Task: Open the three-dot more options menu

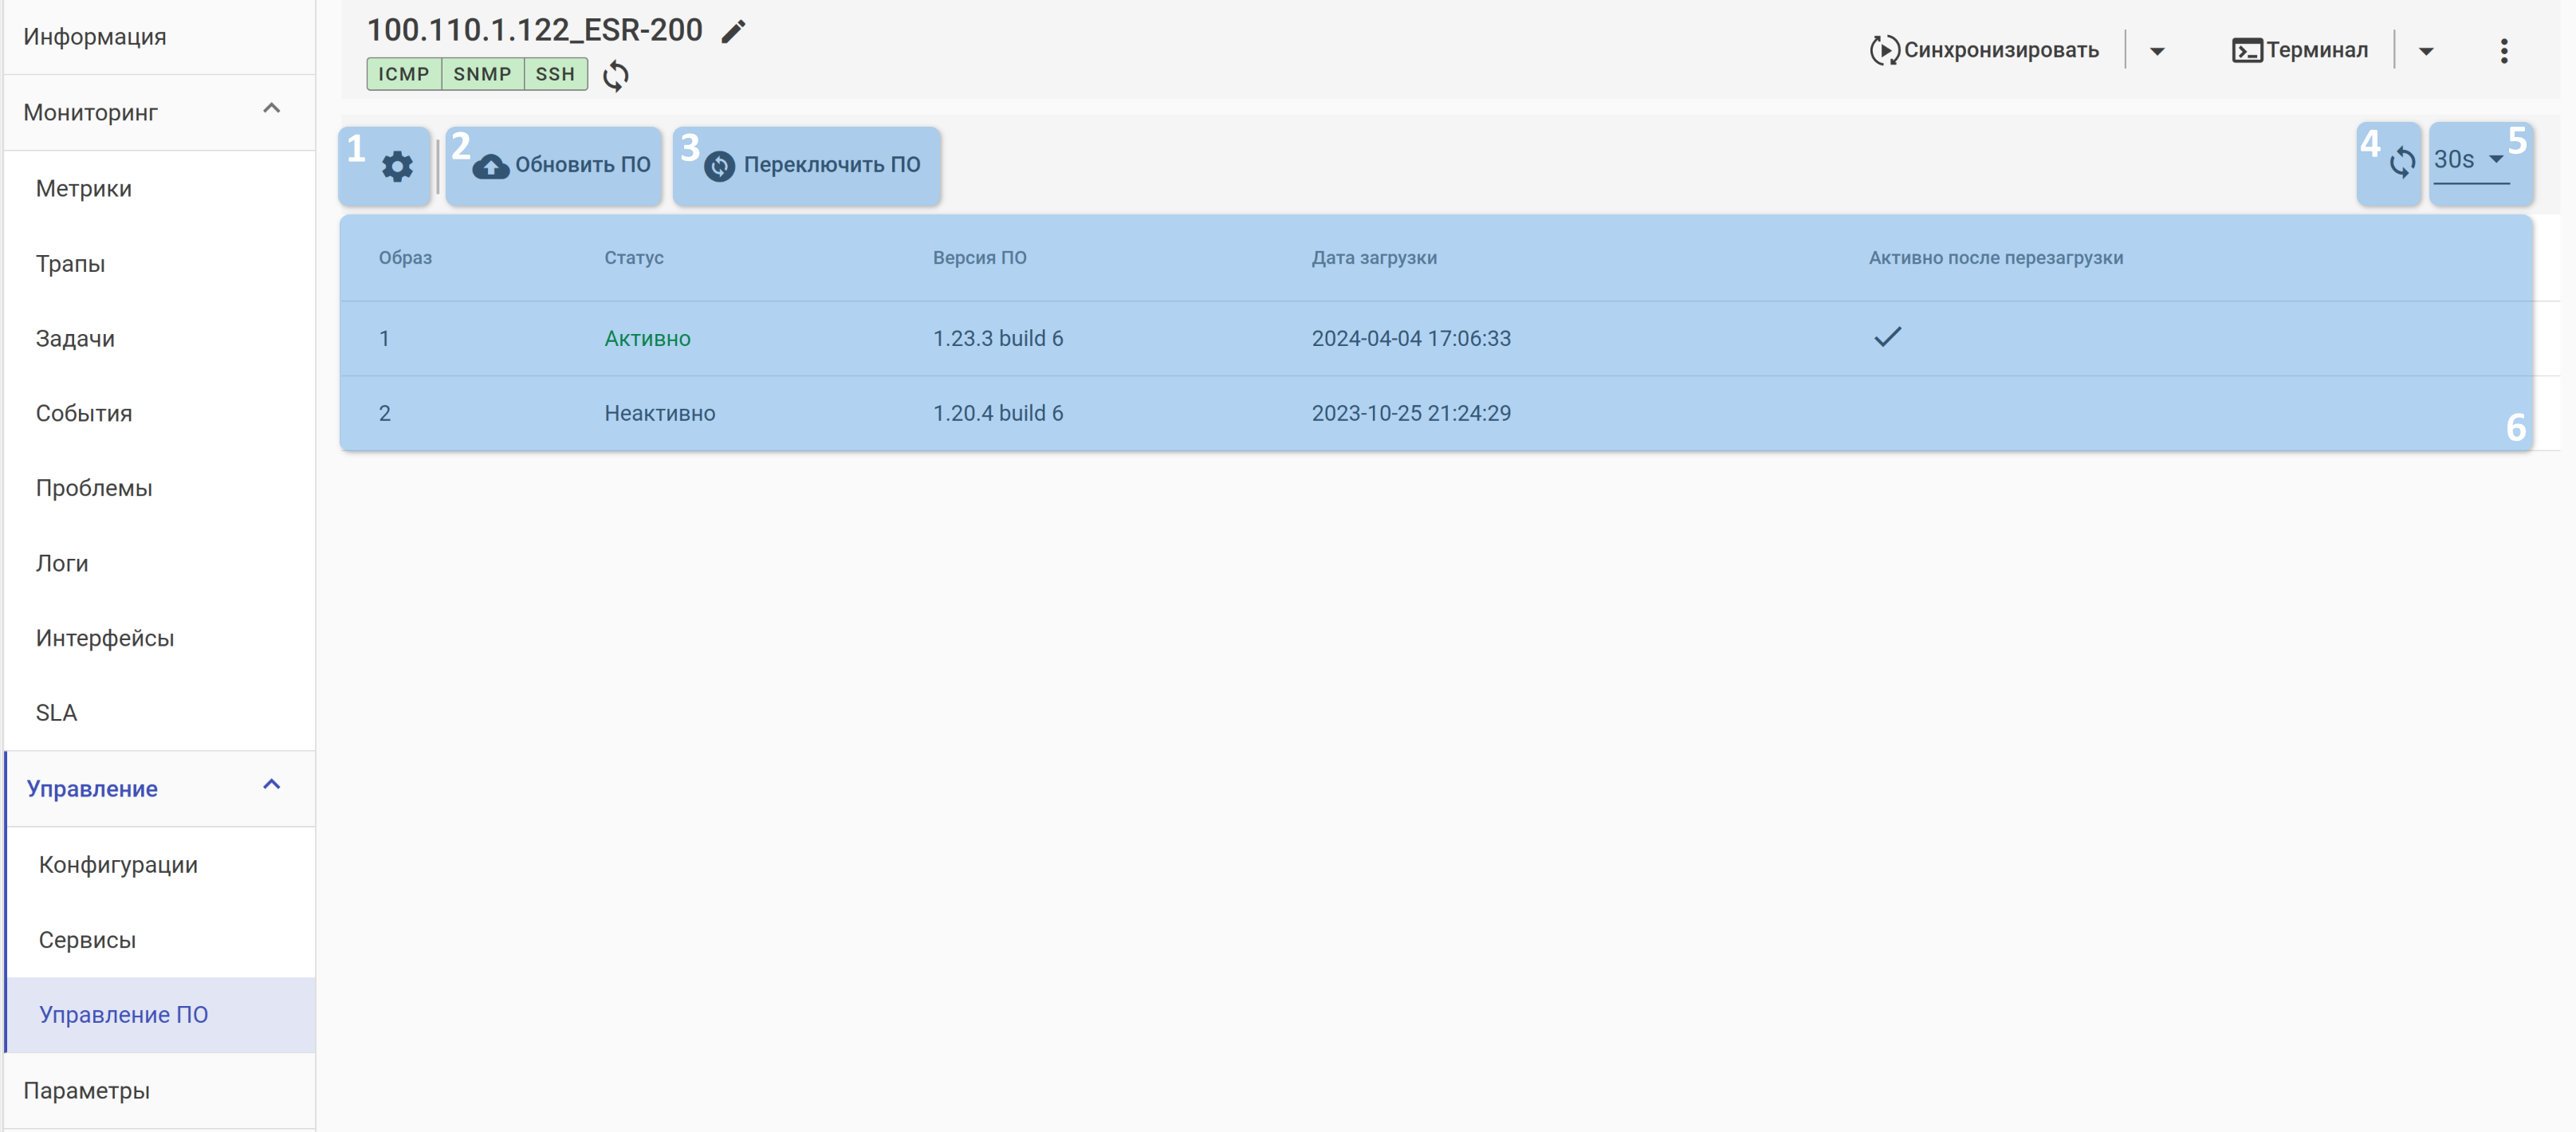Action: coord(2503,51)
